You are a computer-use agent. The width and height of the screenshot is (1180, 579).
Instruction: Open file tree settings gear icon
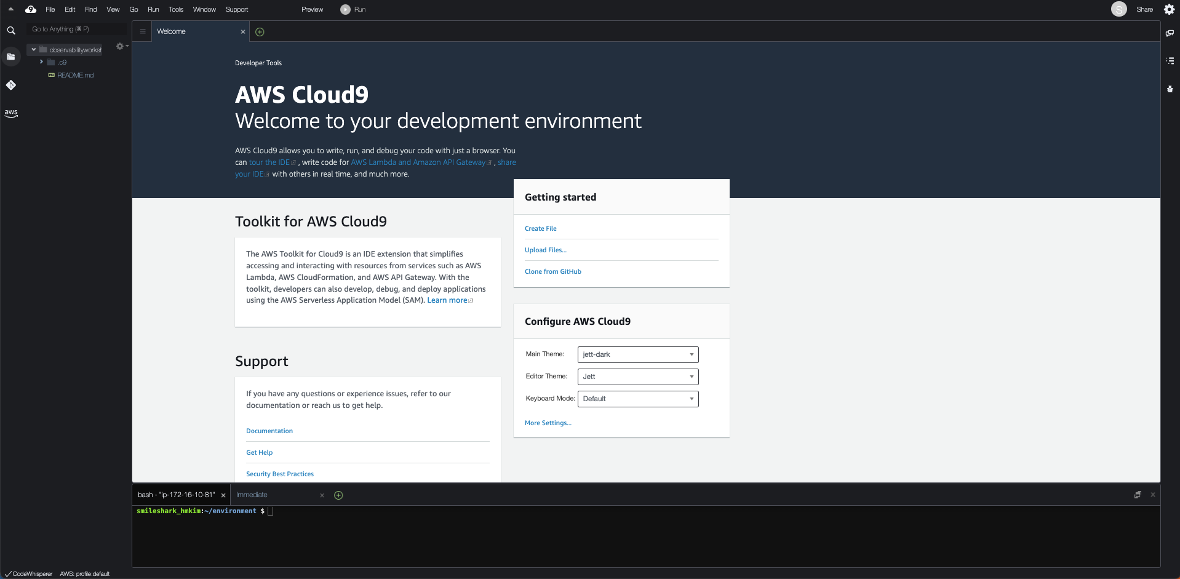pyautogui.click(x=120, y=46)
